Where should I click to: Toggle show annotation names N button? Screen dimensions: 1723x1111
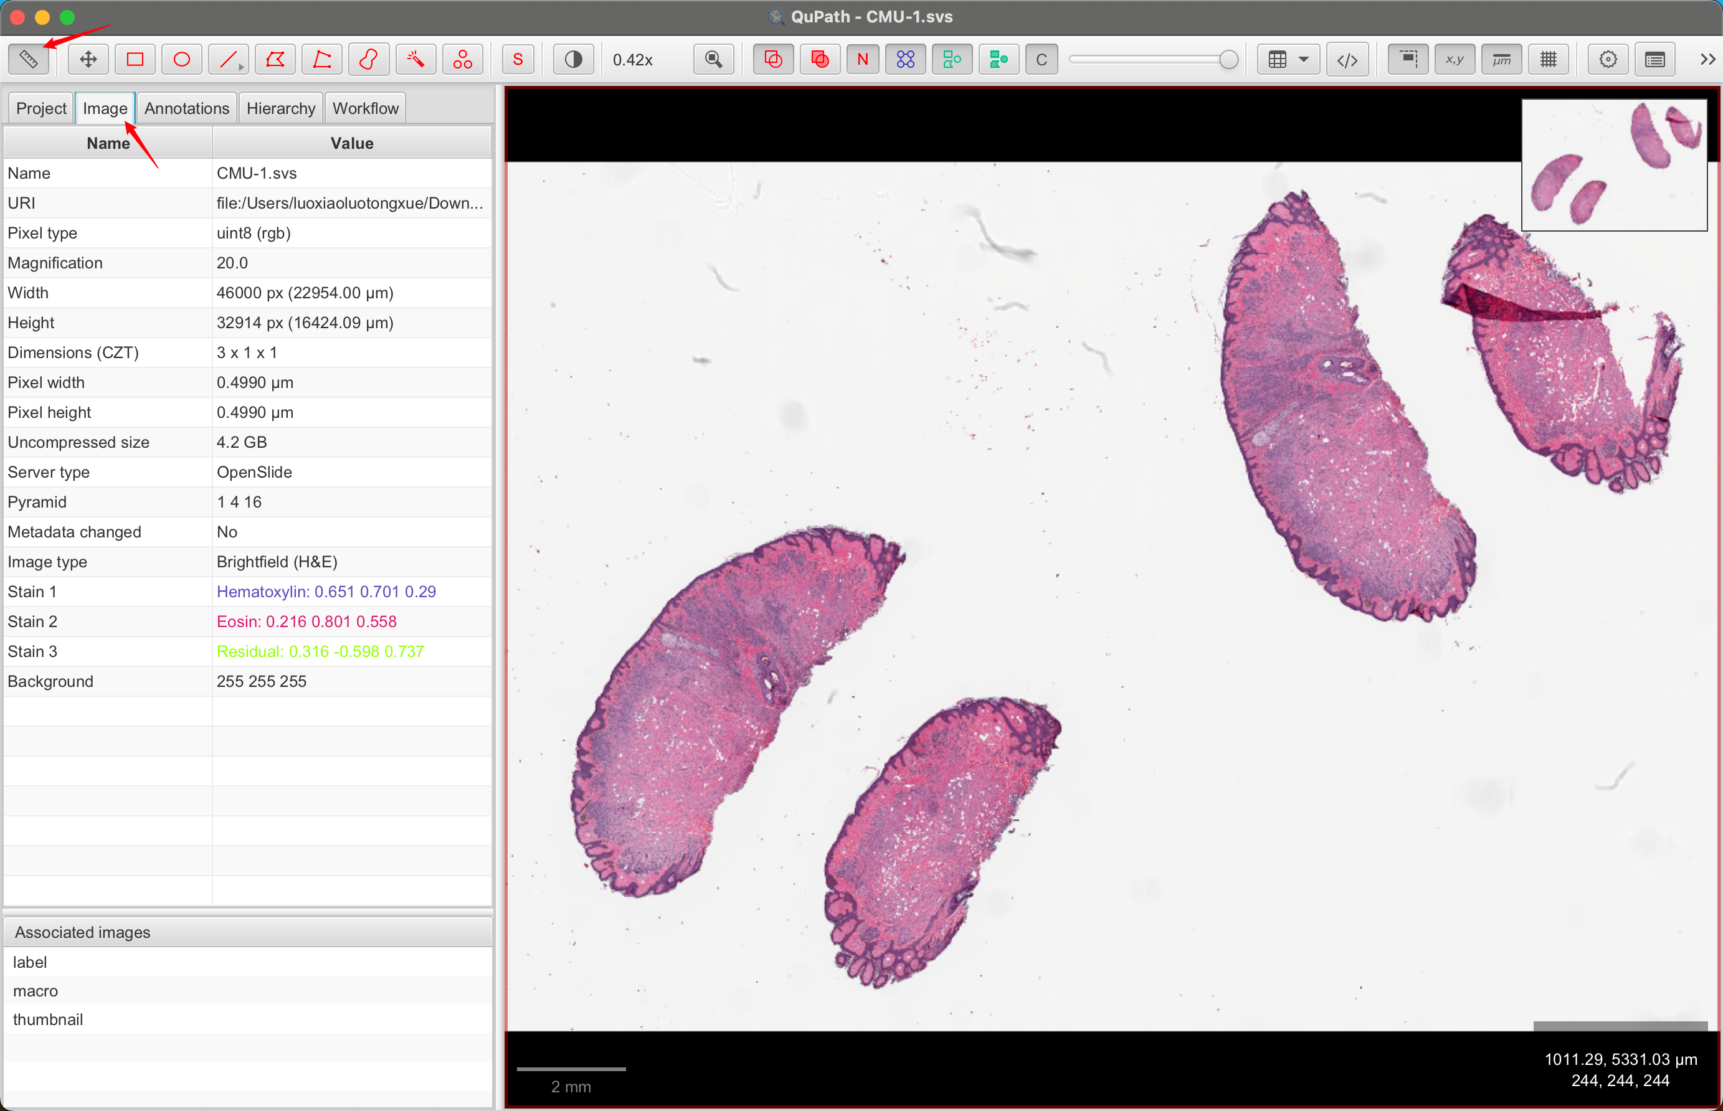point(862,59)
